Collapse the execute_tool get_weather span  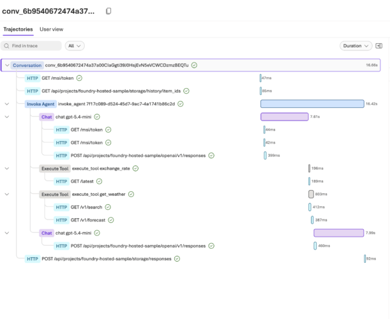(x=7, y=194)
